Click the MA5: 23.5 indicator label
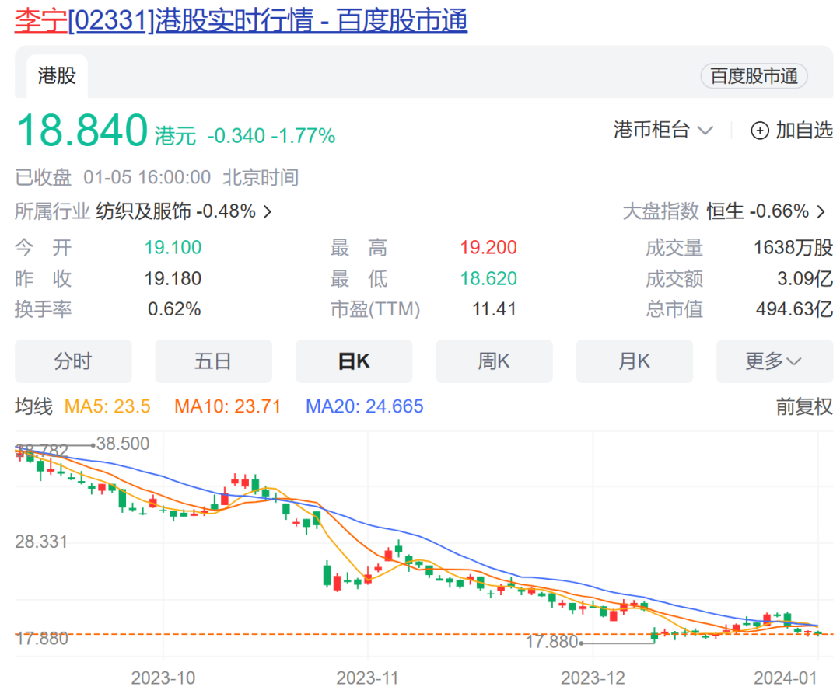The image size is (840, 690). point(107,407)
